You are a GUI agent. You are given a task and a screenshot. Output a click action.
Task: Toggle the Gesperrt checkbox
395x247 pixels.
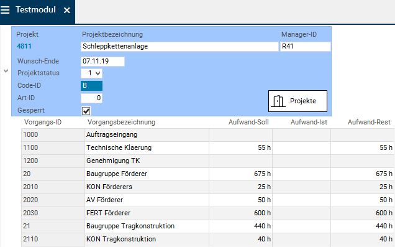point(86,111)
